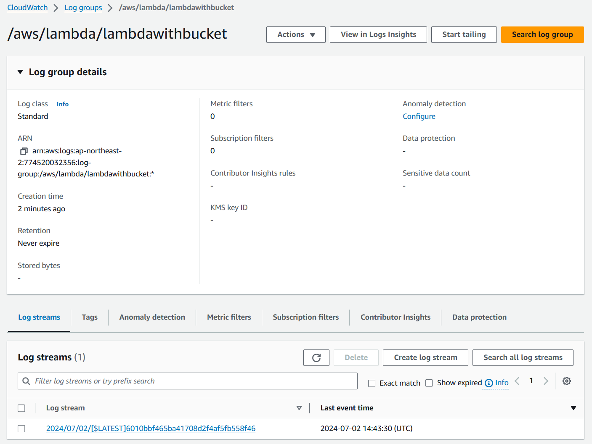Open the Actions dropdown menu
Image resolution: width=592 pixels, height=444 pixels.
click(x=296, y=34)
